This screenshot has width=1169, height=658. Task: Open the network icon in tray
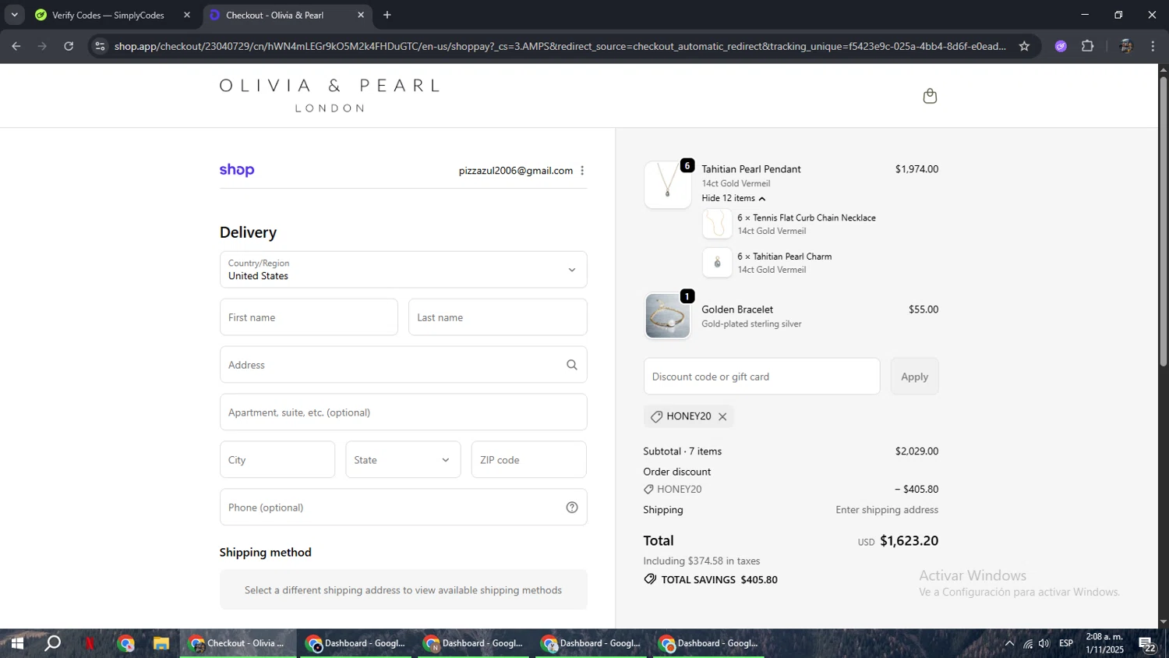click(1028, 644)
